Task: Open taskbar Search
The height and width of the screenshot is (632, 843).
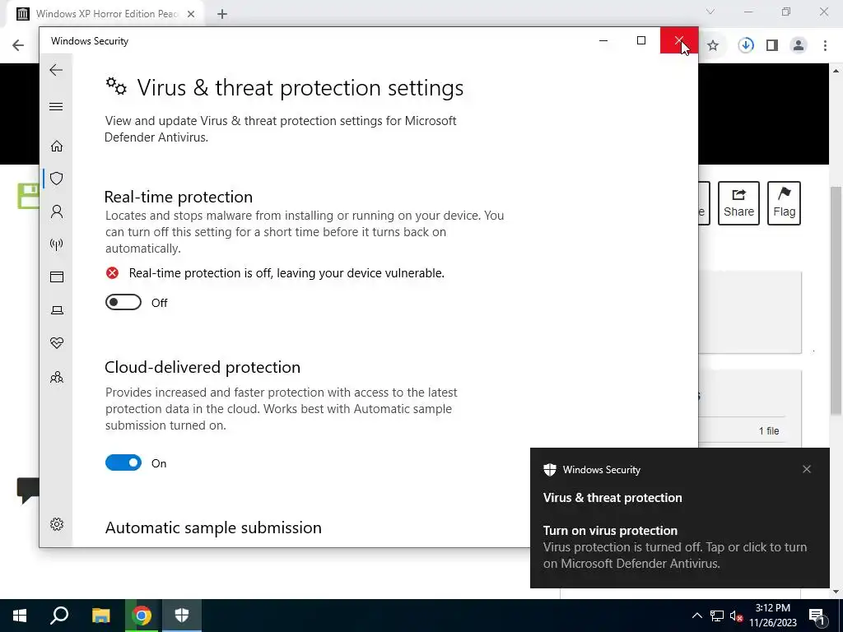Action: tap(59, 616)
